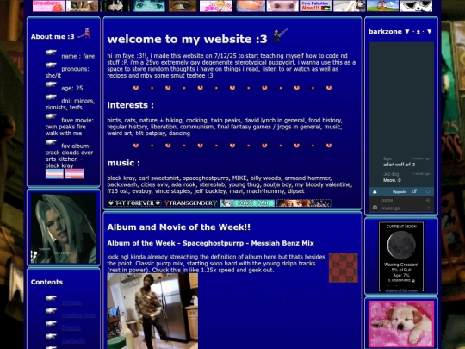Click Jez dog's chat message Meow. :0

pyautogui.click(x=392, y=180)
